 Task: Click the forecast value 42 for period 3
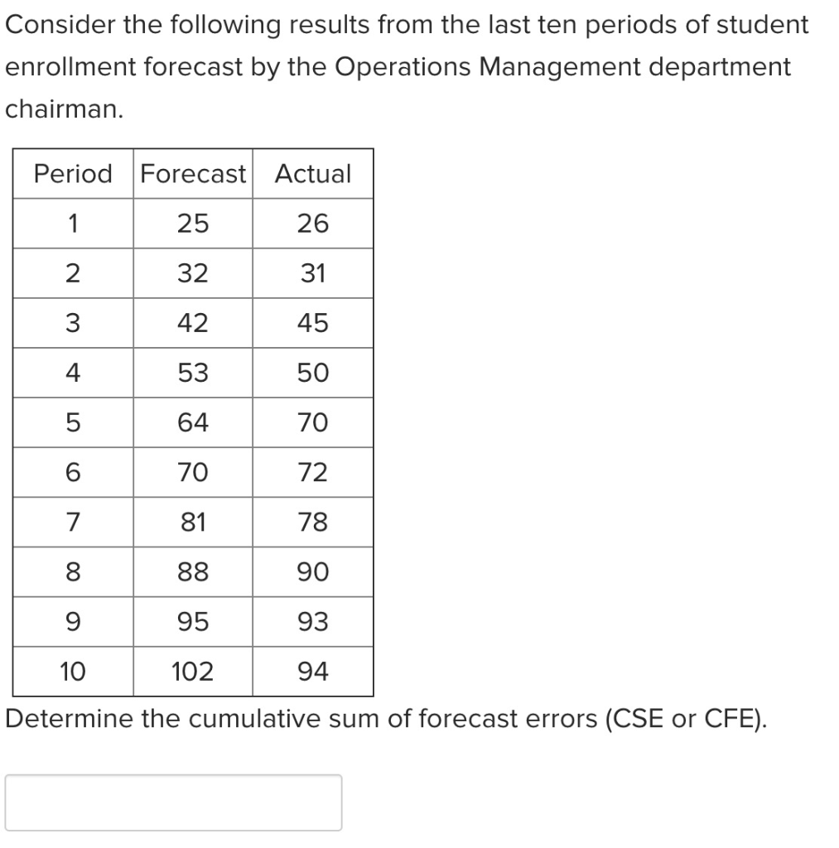[x=192, y=323]
